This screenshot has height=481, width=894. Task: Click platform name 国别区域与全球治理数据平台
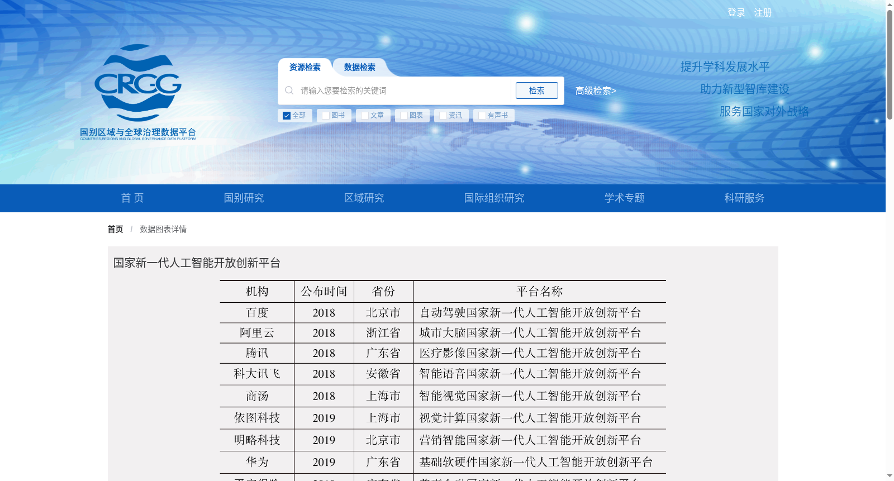[138, 132]
